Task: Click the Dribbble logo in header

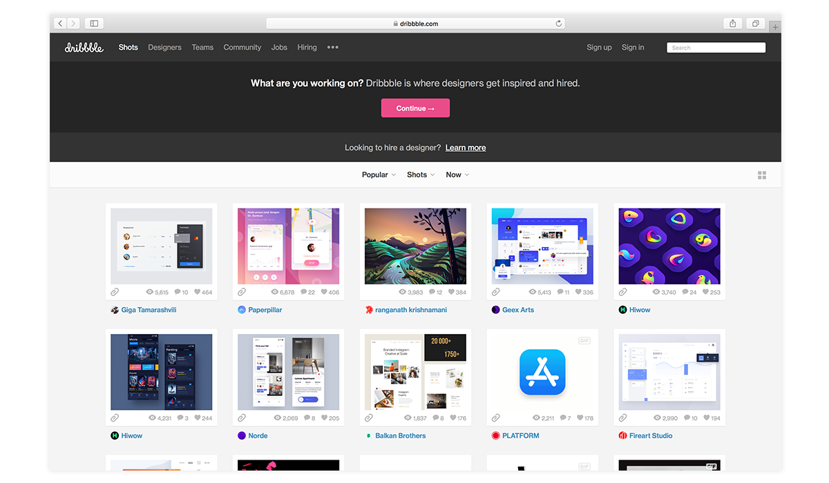Action: [84, 48]
